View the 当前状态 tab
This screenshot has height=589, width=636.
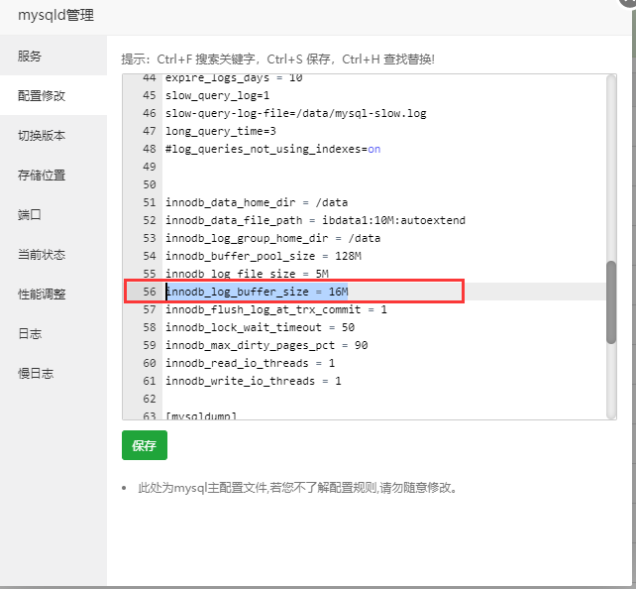click(42, 255)
